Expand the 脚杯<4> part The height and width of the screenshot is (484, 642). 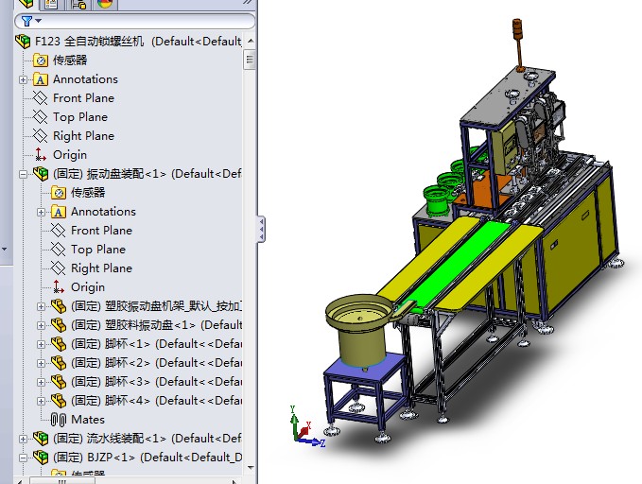pyautogui.click(x=41, y=401)
